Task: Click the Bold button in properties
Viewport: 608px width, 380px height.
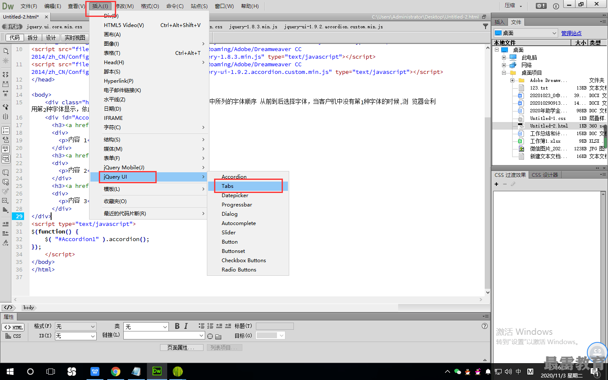Action: click(x=177, y=326)
